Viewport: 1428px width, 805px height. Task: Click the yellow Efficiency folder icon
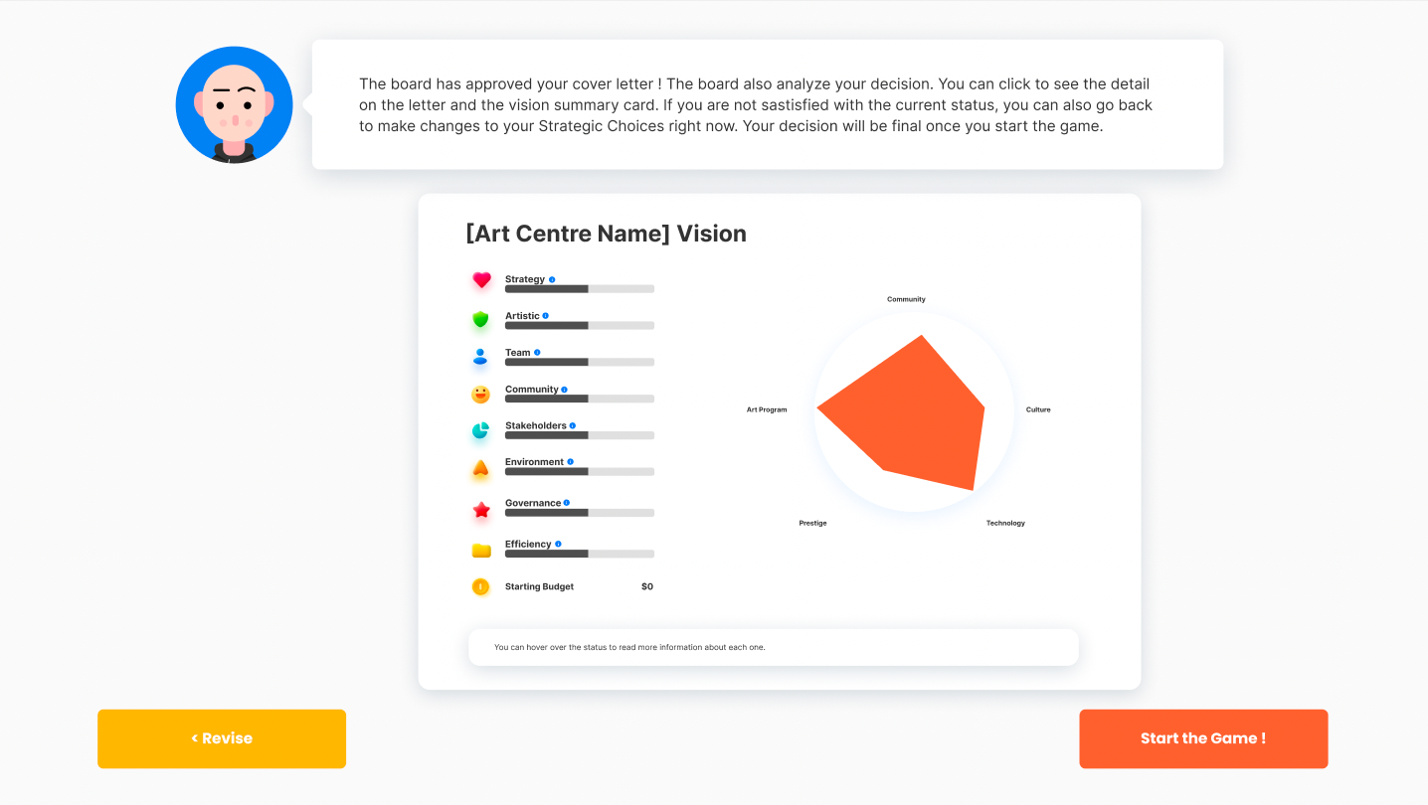[x=481, y=550]
